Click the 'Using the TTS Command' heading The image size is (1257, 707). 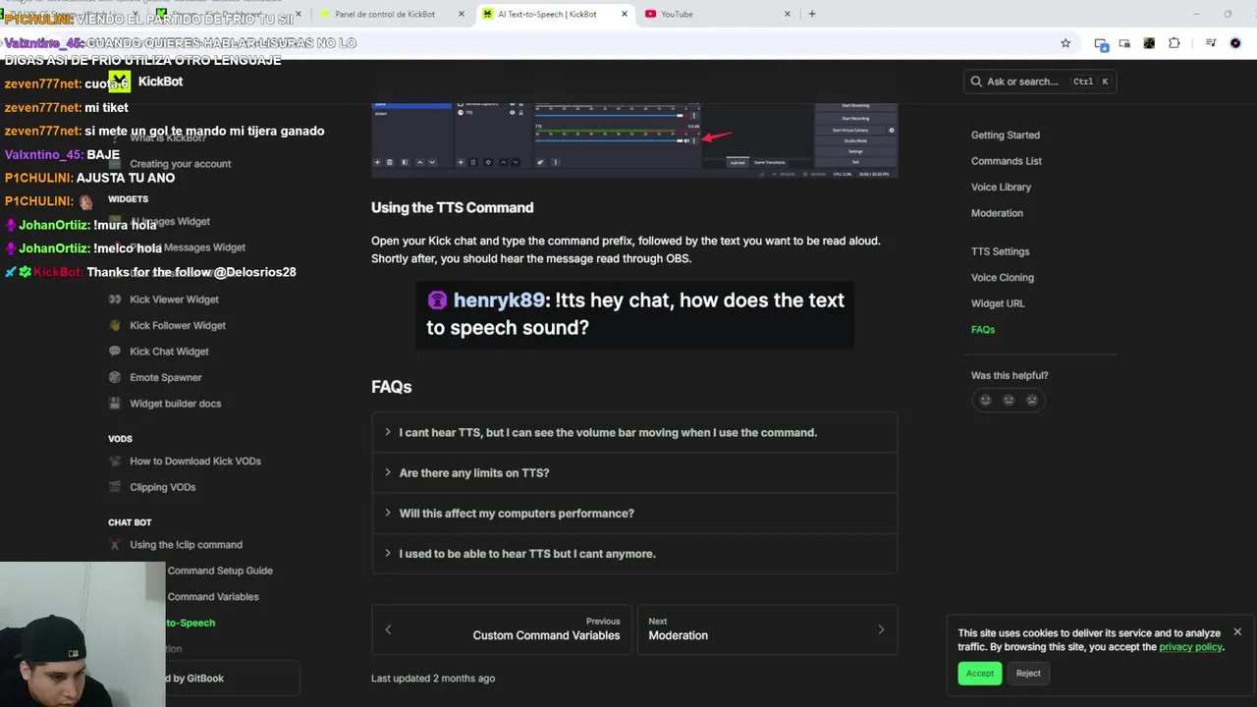452,207
